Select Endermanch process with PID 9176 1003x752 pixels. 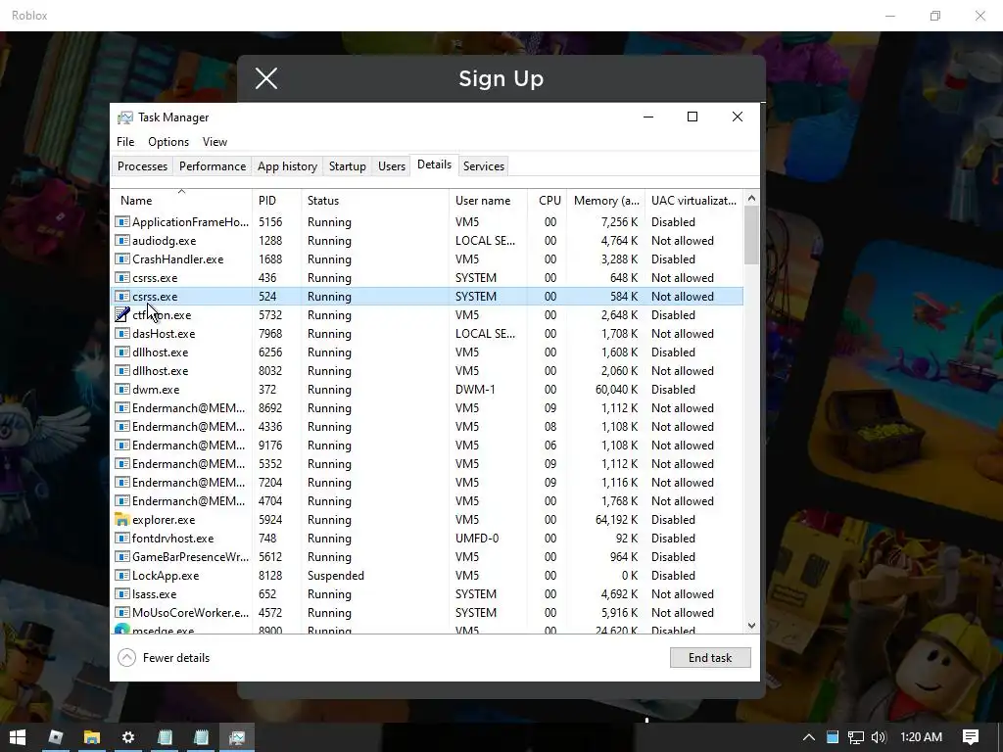427,446
